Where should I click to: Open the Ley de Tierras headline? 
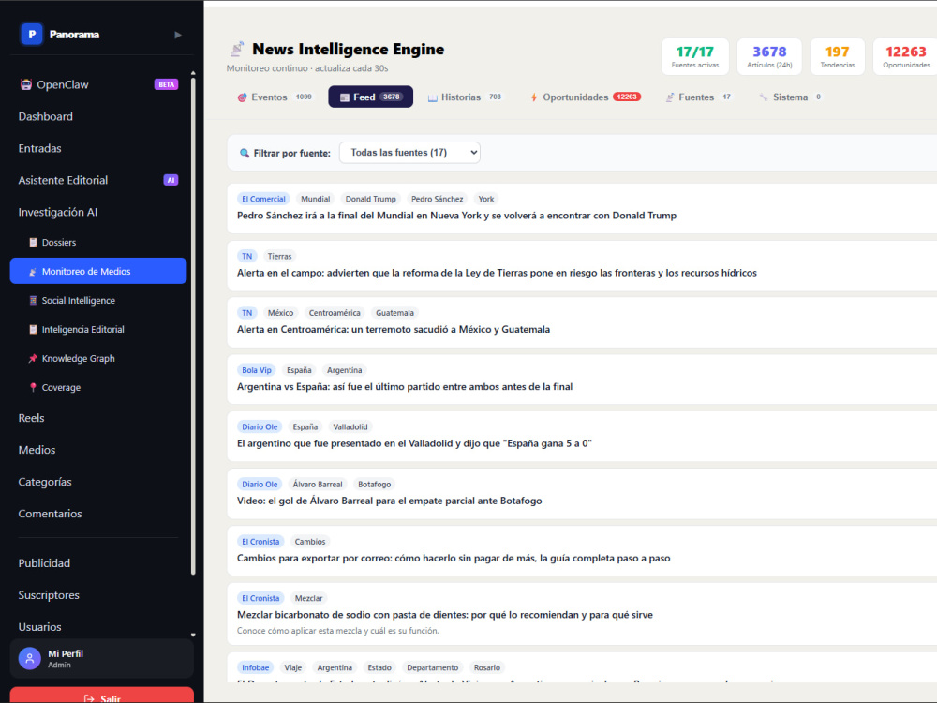coord(497,273)
